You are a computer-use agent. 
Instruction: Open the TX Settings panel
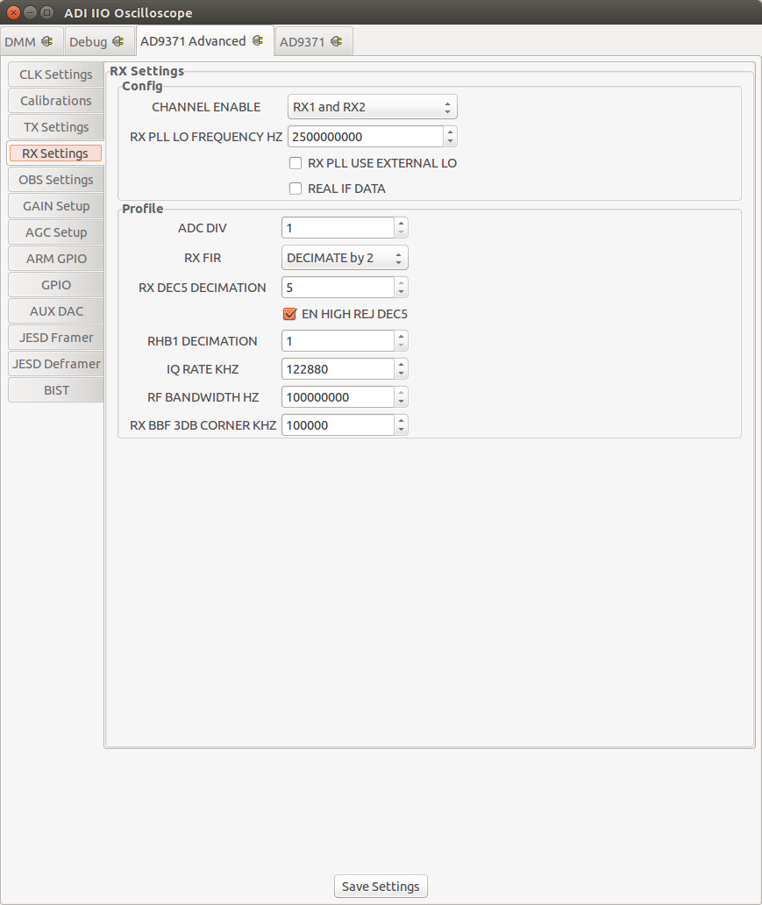tap(55, 127)
